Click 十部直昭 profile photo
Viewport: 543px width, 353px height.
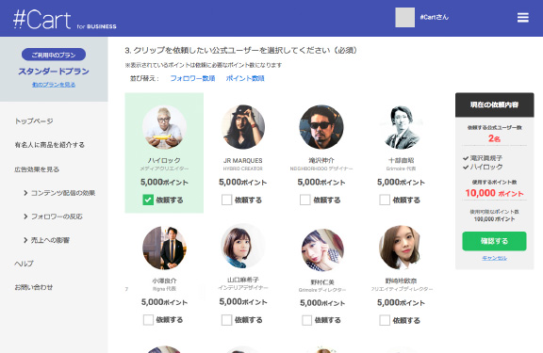click(401, 127)
